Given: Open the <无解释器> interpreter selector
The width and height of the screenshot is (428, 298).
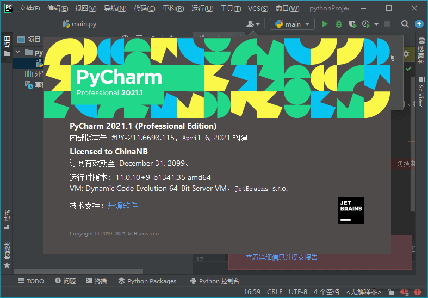Looking at the screenshot, I should click(x=364, y=291).
